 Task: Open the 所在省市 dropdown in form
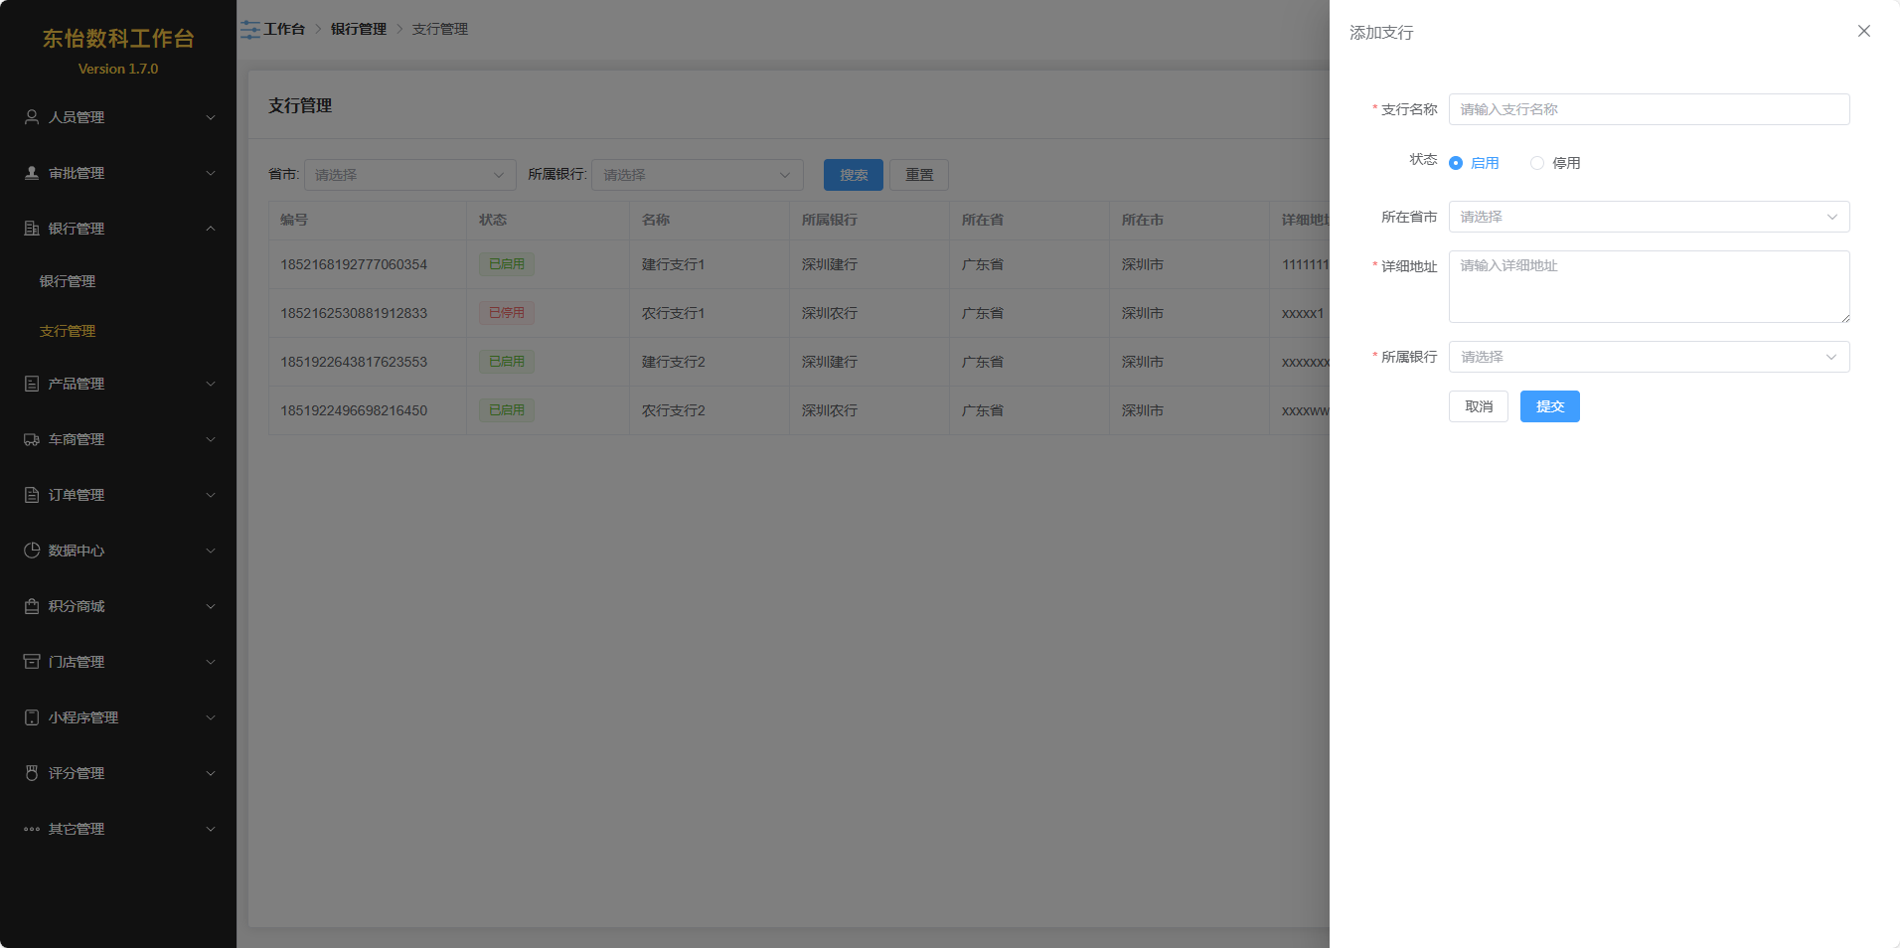tap(1648, 217)
